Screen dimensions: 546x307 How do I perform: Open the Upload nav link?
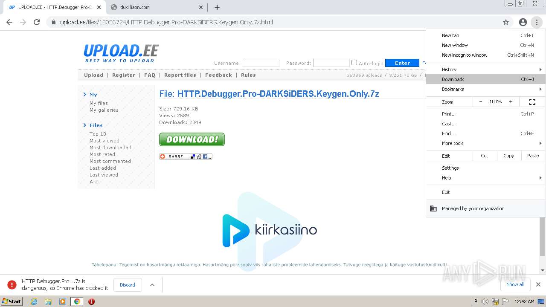click(93, 75)
